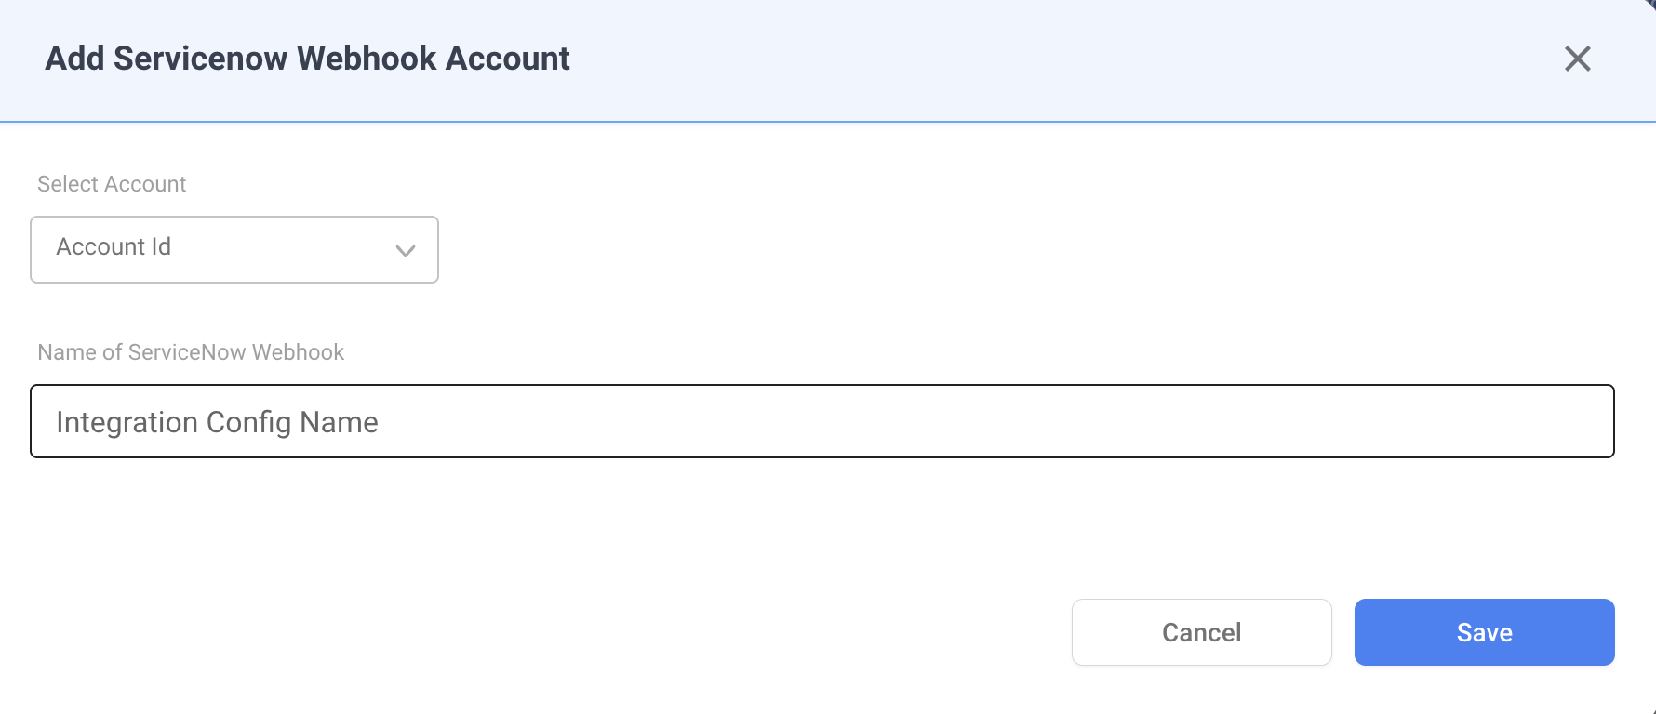1656x714 pixels.
Task: Dismiss the dialog using Cancel
Action: (x=1201, y=632)
